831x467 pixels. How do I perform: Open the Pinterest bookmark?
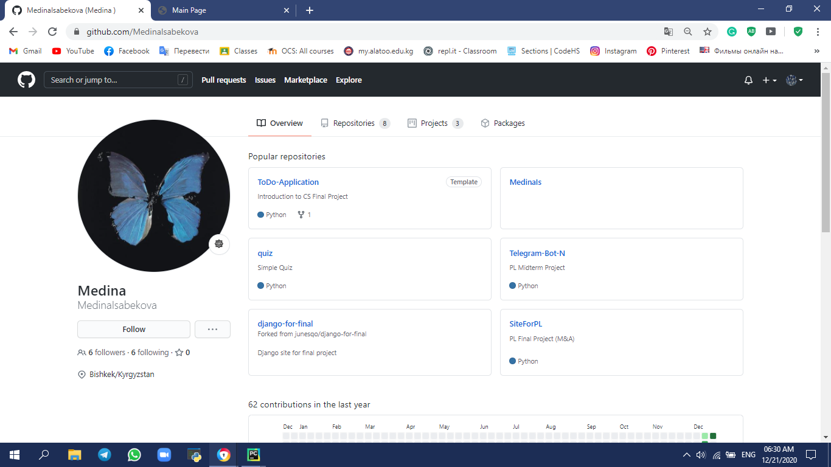(668, 51)
